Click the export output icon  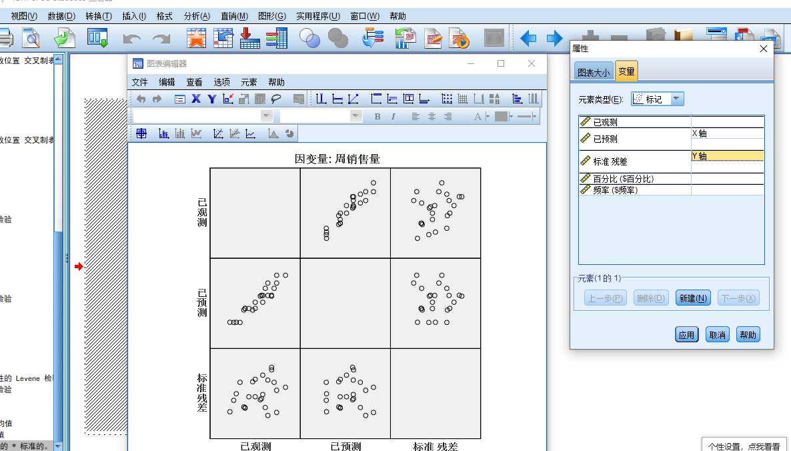click(65, 38)
